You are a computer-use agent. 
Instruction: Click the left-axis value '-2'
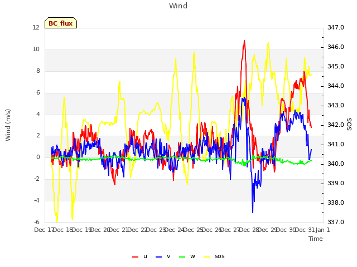[x=37, y=179]
